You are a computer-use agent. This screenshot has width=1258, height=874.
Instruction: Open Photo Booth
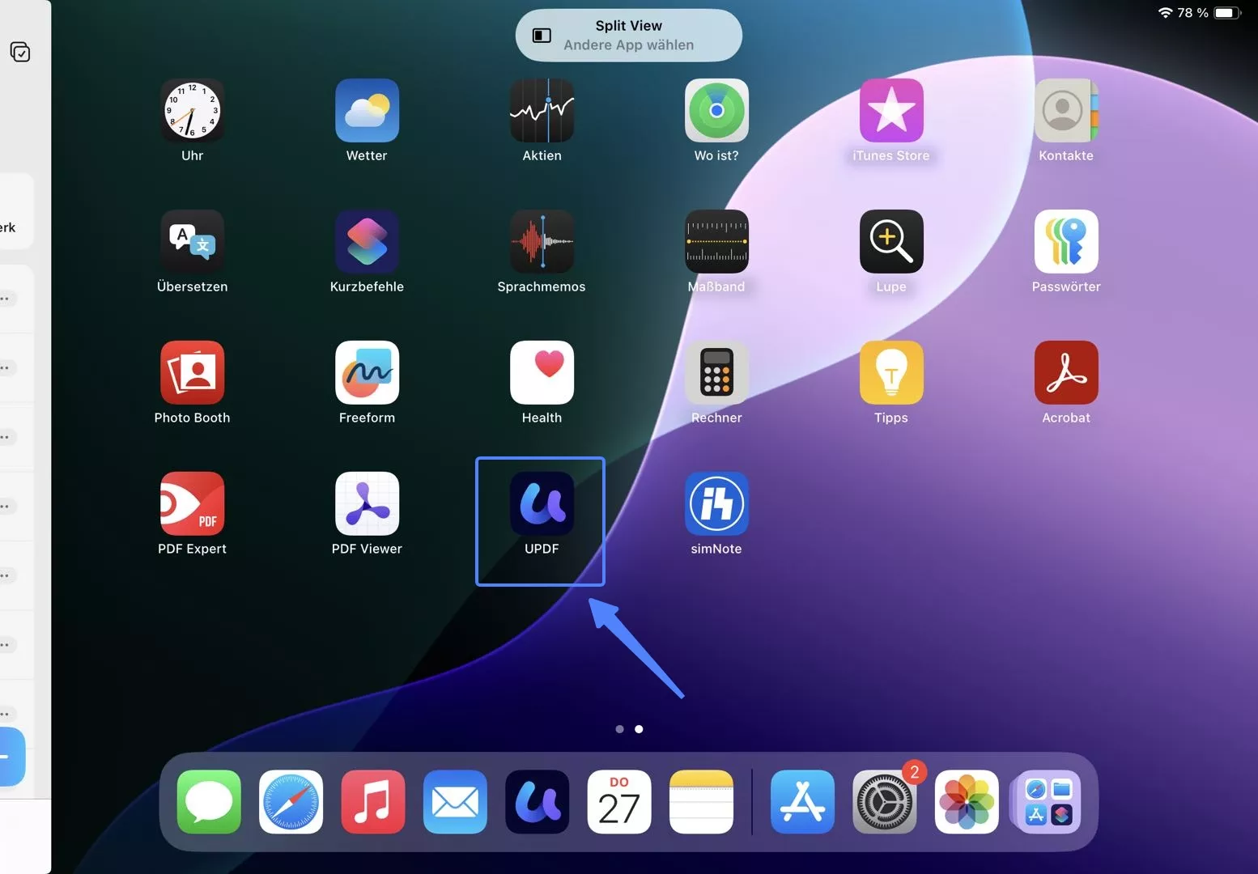point(192,373)
